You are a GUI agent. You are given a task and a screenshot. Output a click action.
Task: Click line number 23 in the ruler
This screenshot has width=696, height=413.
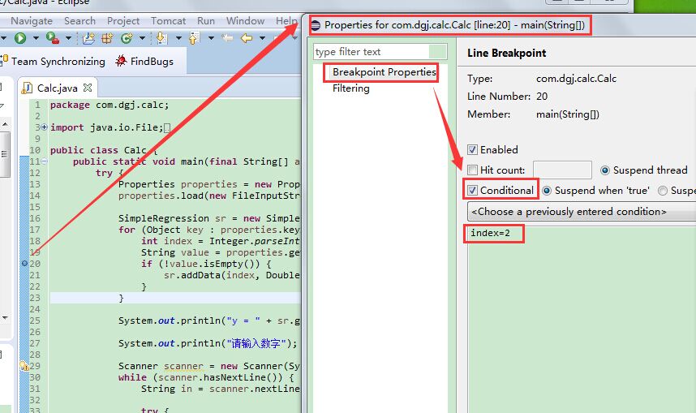coord(35,298)
